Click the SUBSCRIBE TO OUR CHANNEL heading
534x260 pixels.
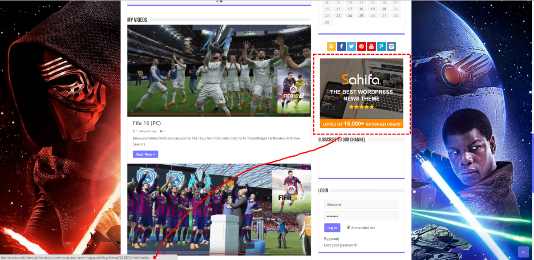(x=342, y=140)
